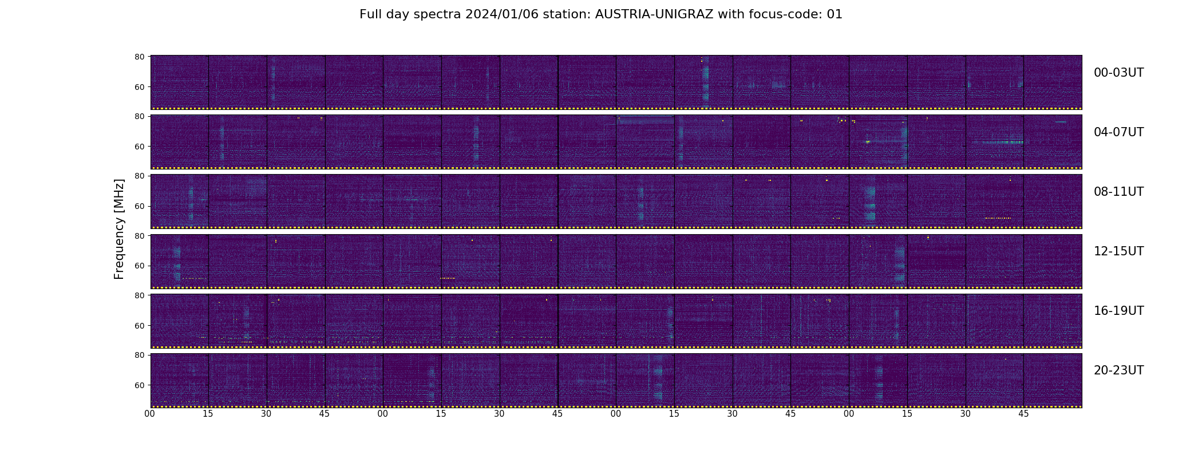Image resolution: width=1202 pixels, height=458 pixels.
Task: Select the 60 tick of the 04-07UT row
Action: click(x=139, y=147)
